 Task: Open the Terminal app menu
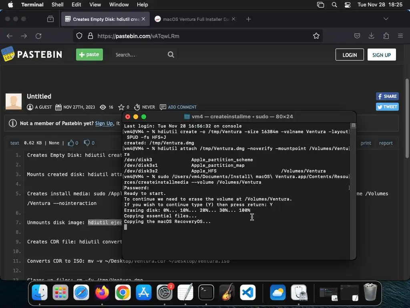(x=32, y=5)
